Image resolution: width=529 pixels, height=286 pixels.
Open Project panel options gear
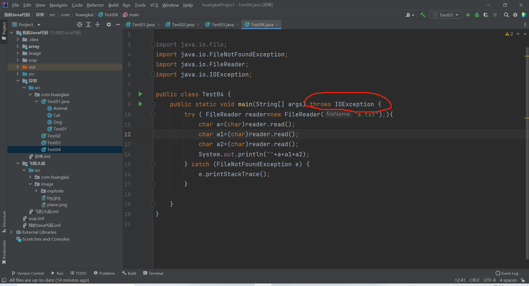[109, 24]
